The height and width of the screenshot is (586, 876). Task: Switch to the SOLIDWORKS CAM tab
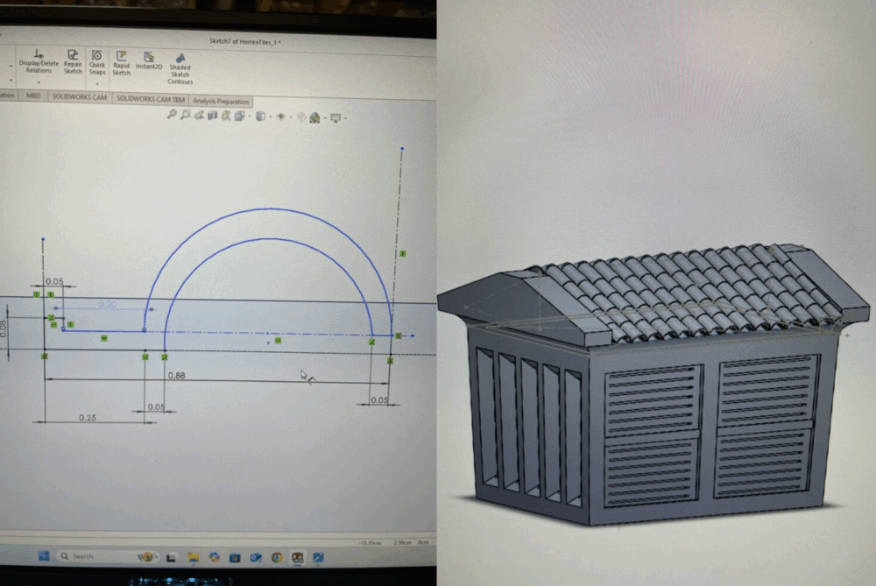tap(79, 99)
